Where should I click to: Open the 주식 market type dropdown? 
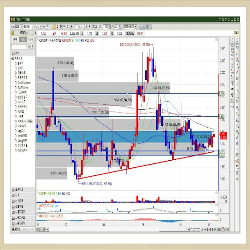(21, 27)
